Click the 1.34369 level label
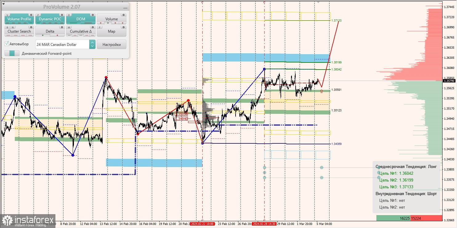The width and height of the screenshot is (457, 228). 336,144
